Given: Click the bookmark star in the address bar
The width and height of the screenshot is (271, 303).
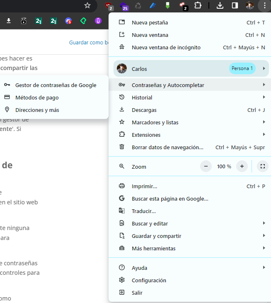Looking at the screenshot, I should (87, 5).
